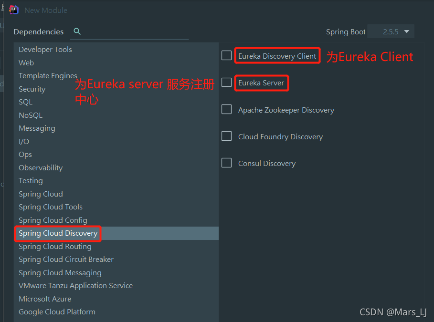Image resolution: width=434 pixels, height=322 pixels.
Task: Open the Messaging category
Action: point(116,128)
